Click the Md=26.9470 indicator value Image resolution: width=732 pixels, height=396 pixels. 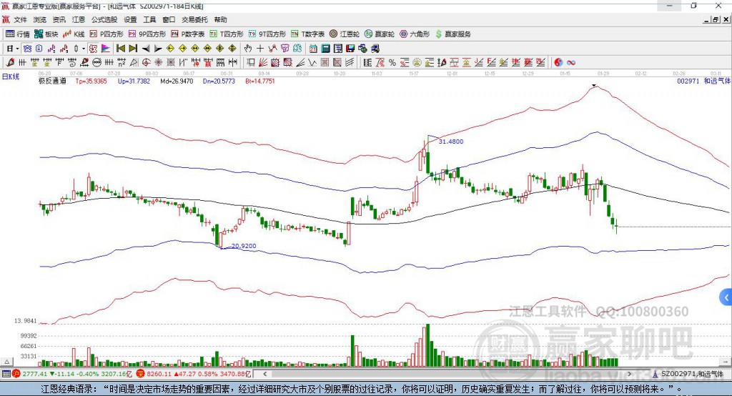177,81
